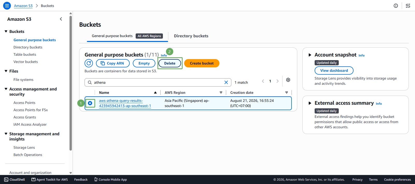Clear the athena search text

pyautogui.click(x=226, y=82)
